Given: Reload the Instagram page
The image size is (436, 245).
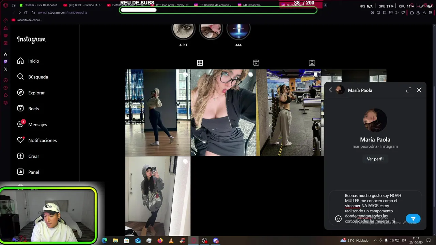Looking at the screenshot, I should coord(26,13).
